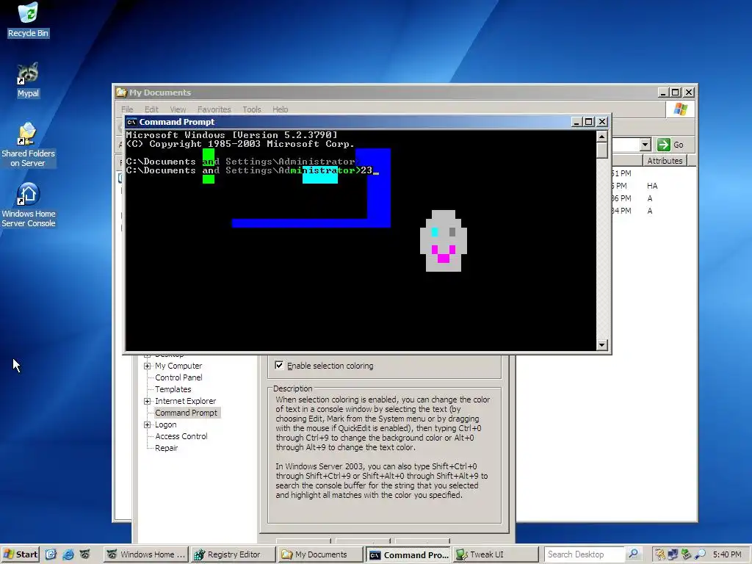
Task: Click the Attributes column header
Action: (664, 161)
